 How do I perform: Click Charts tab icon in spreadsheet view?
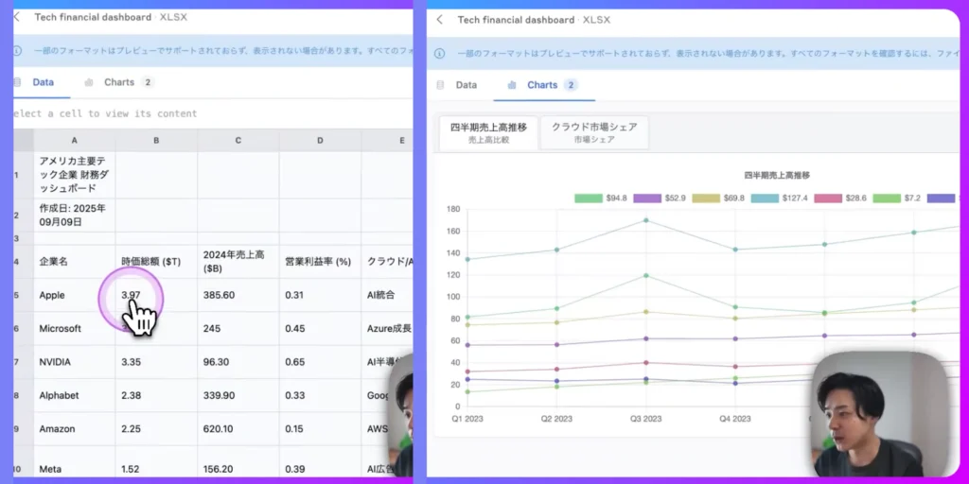click(88, 82)
